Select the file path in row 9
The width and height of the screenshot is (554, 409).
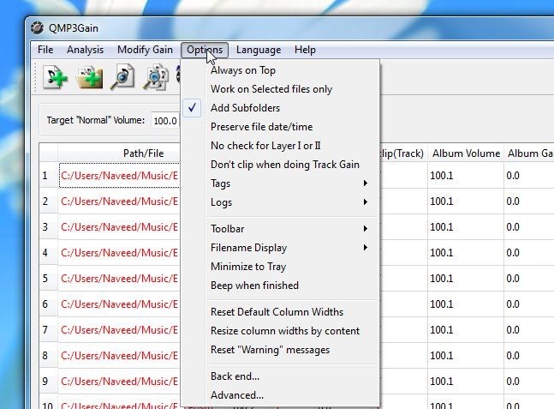pos(119,382)
